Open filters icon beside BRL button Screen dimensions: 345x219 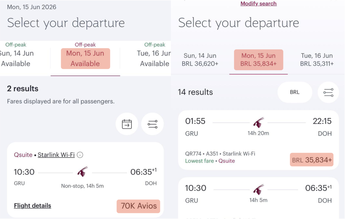click(x=328, y=92)
